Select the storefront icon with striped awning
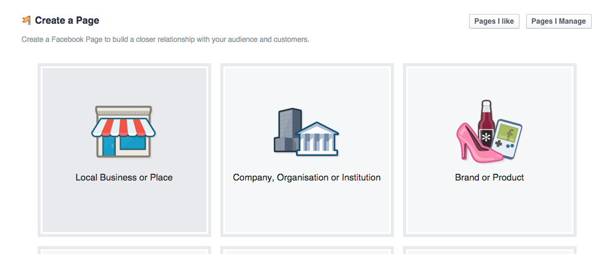616x254 pixels. 124,132
